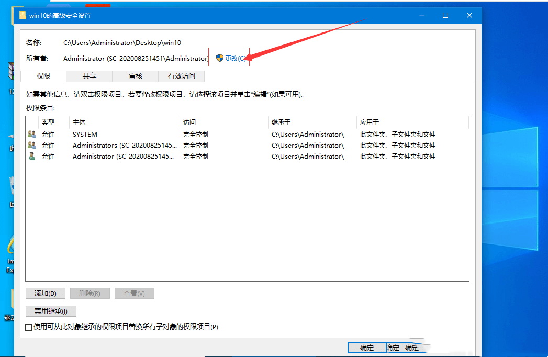Confirm with the 确定 button
This screenshot has width=548, height=357.
pyautogui.click(x=366, y=348)
